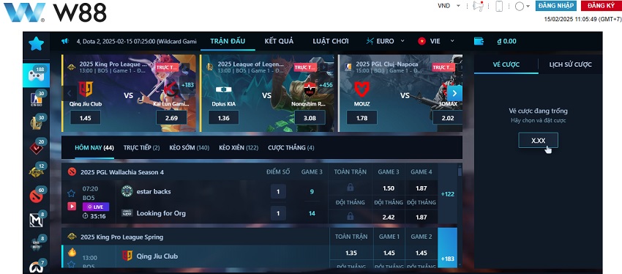Click the MOUZ heart logo
The height and width of the screenshot is (274, 622).
tap(361, 90)
